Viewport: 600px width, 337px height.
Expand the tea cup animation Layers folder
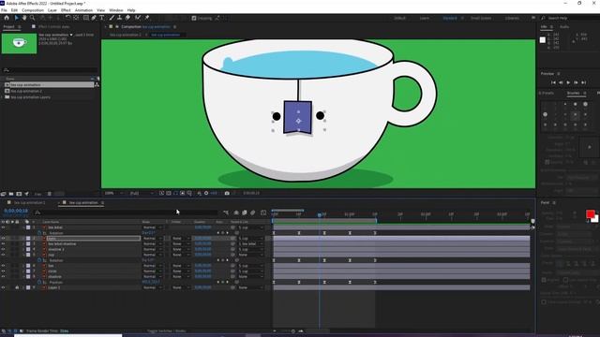tap(3, 97)
